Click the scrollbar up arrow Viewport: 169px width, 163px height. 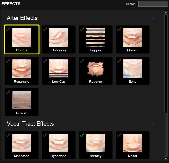[x=166, y=13]
